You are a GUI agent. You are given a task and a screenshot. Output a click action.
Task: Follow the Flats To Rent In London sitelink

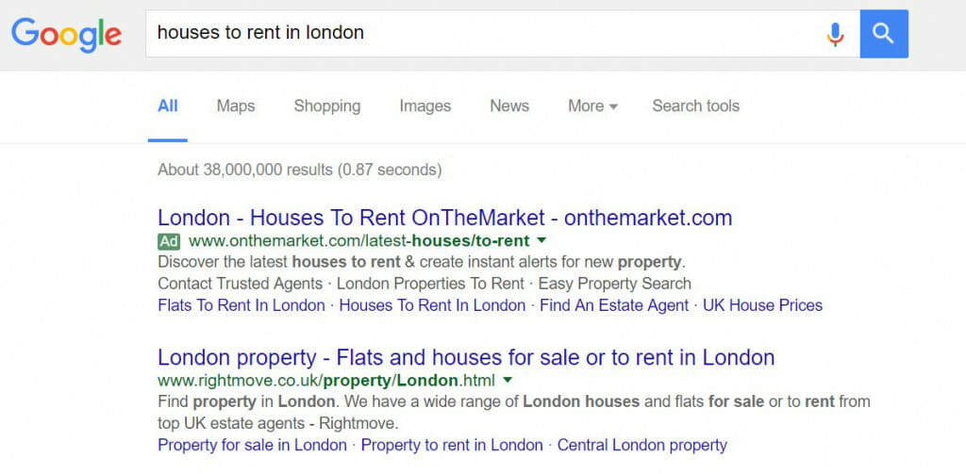(241, 305)
